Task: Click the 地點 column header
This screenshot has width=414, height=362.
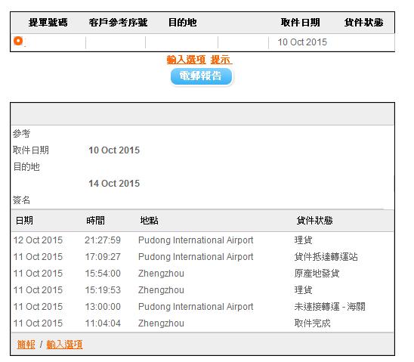Action: coord(149,220)
